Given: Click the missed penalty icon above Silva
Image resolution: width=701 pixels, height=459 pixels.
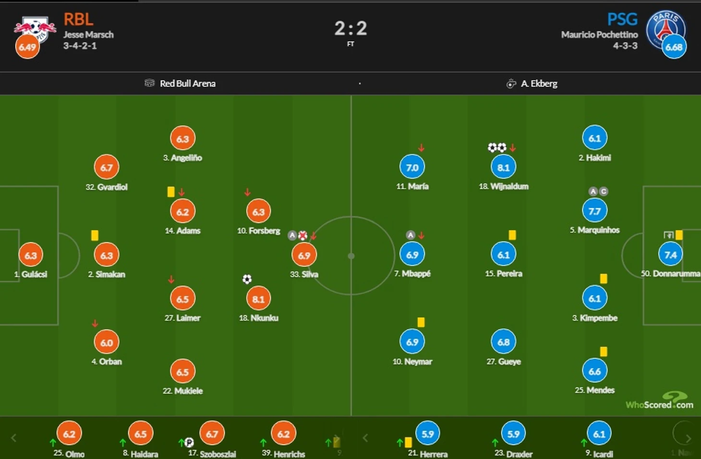Looking at the screenshot, I should pyautogui.click(x=302, y=235).
